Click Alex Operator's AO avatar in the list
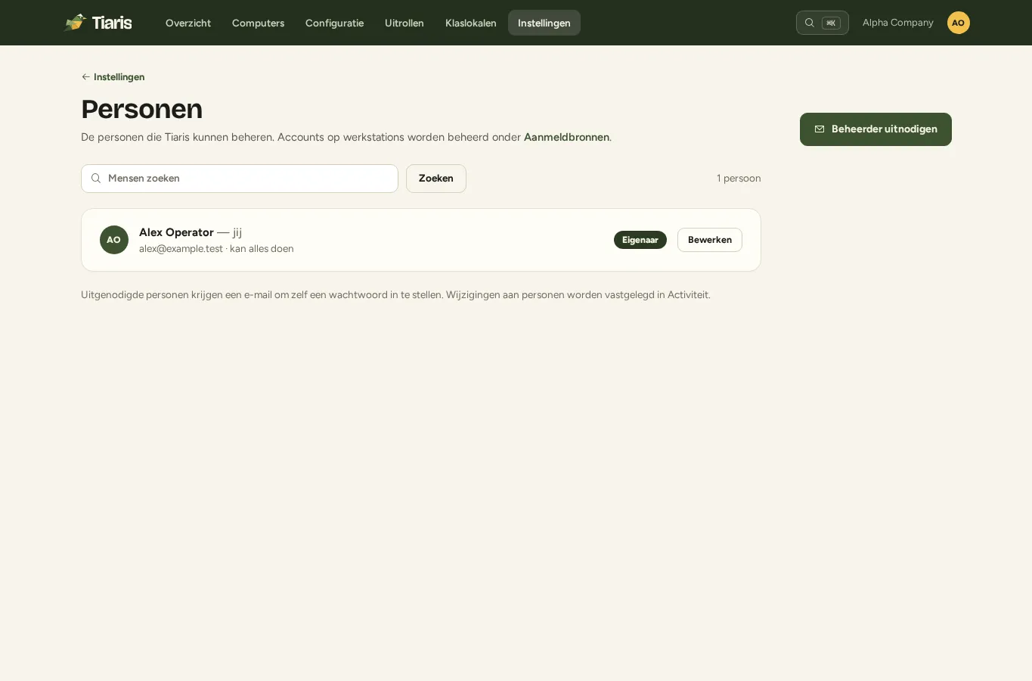1032x681 pixels. pos(114,240)
